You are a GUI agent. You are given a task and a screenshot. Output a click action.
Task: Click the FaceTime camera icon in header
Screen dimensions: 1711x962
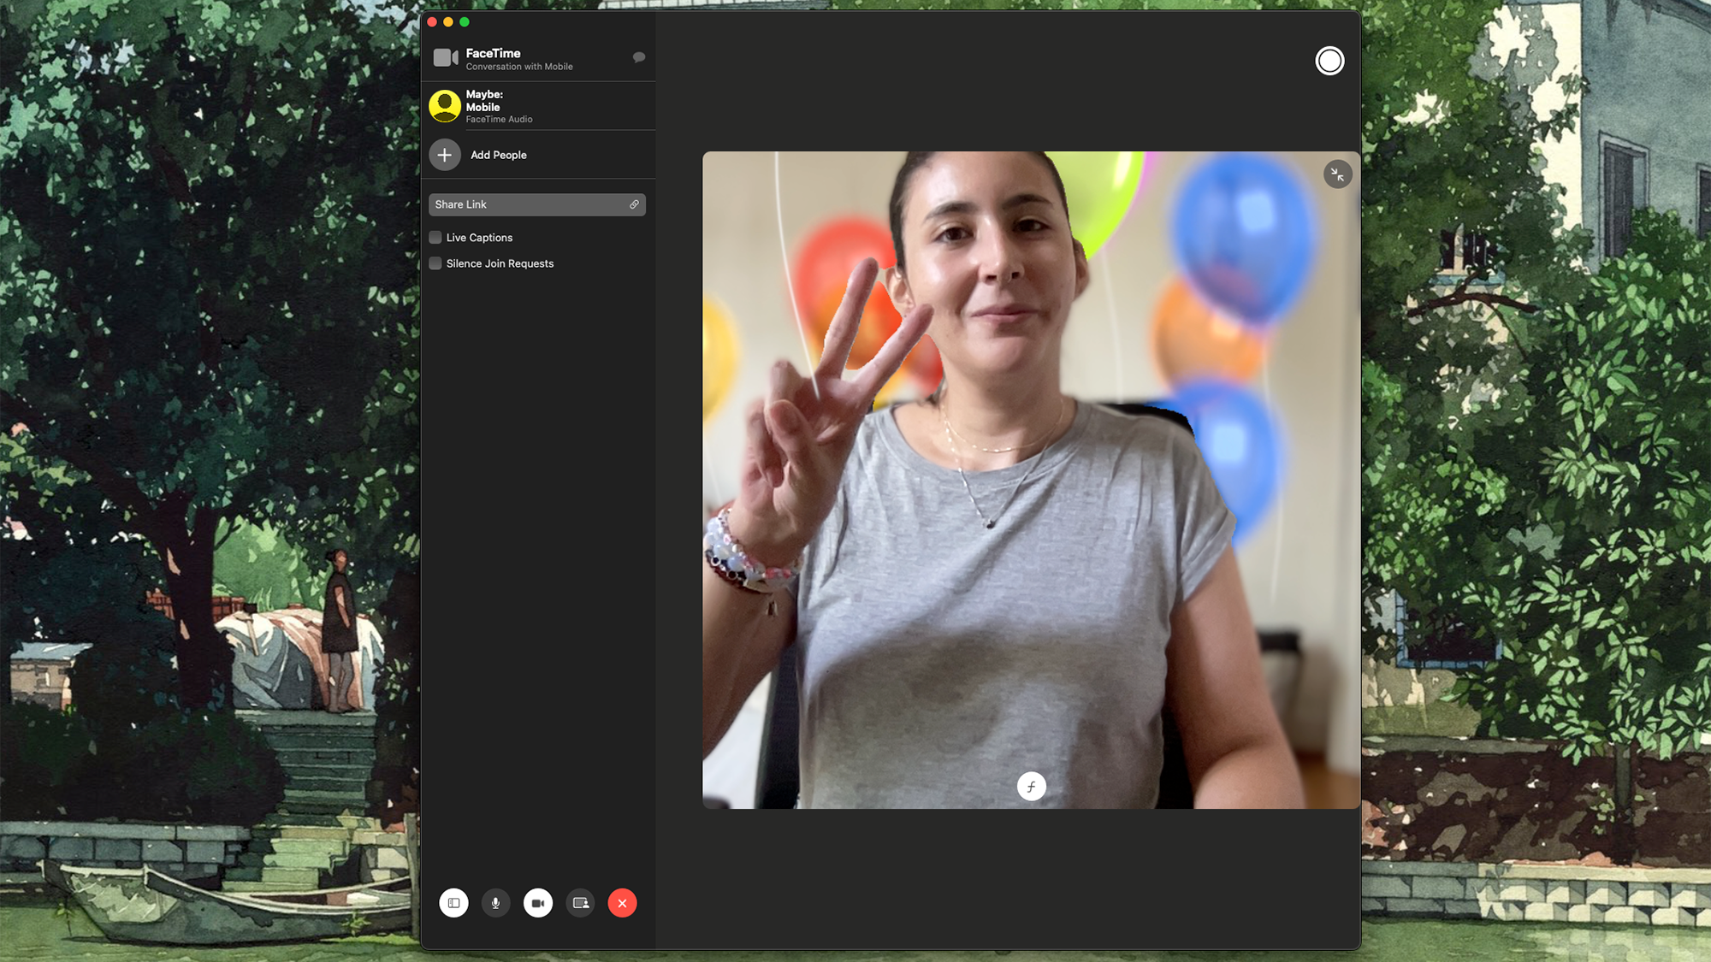[445, 58]
